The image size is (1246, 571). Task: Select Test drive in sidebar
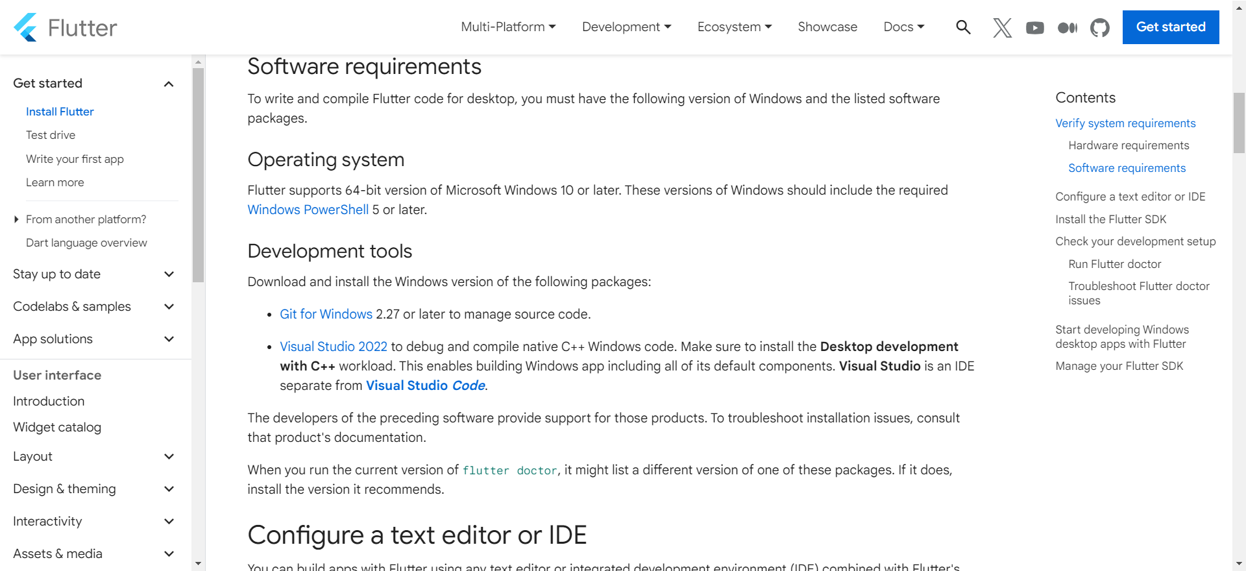(51, 135)
